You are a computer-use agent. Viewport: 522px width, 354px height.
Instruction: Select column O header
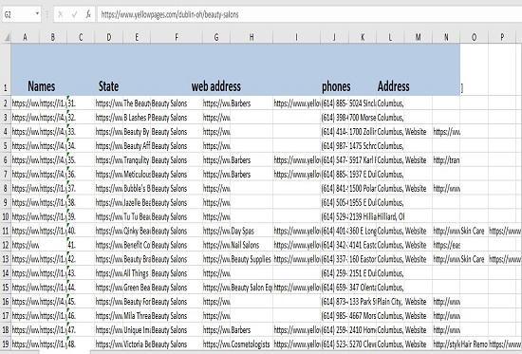pos(474,37)
